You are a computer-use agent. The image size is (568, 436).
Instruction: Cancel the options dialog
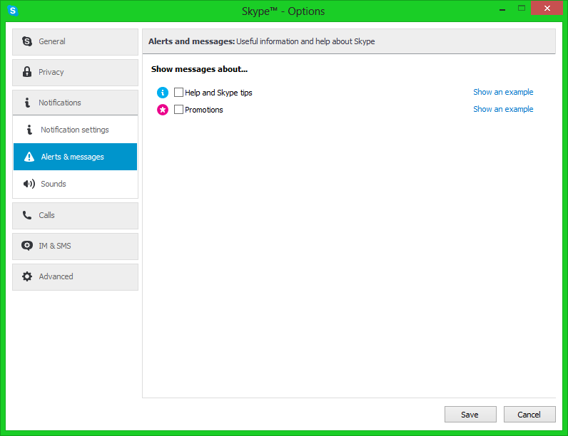point(529,415)
